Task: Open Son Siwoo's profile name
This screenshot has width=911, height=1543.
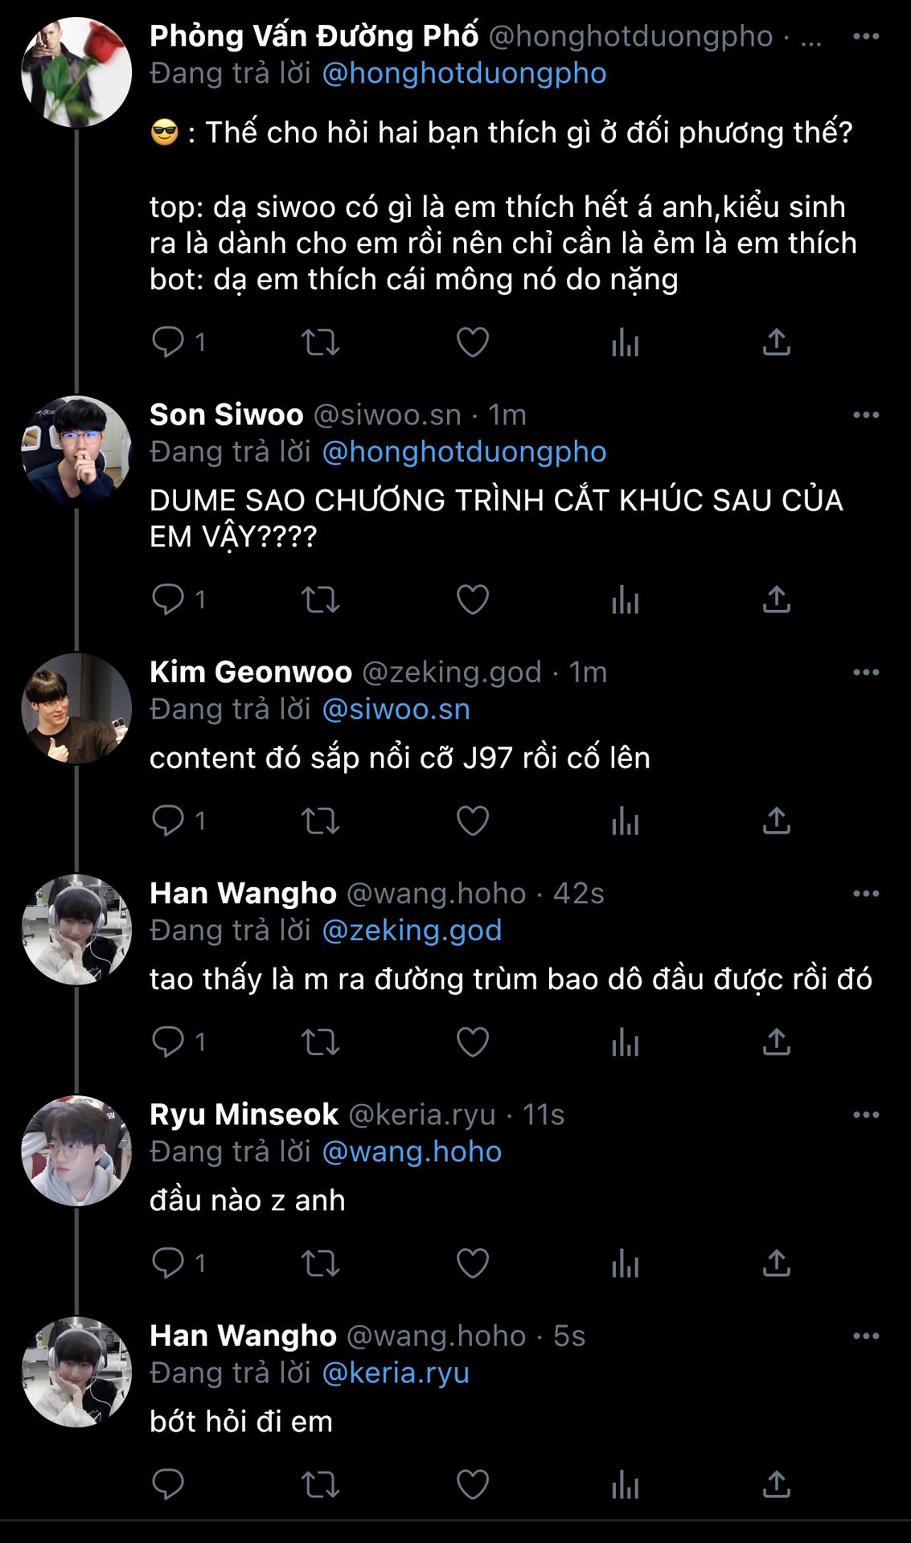Action: tap(226, 415)
